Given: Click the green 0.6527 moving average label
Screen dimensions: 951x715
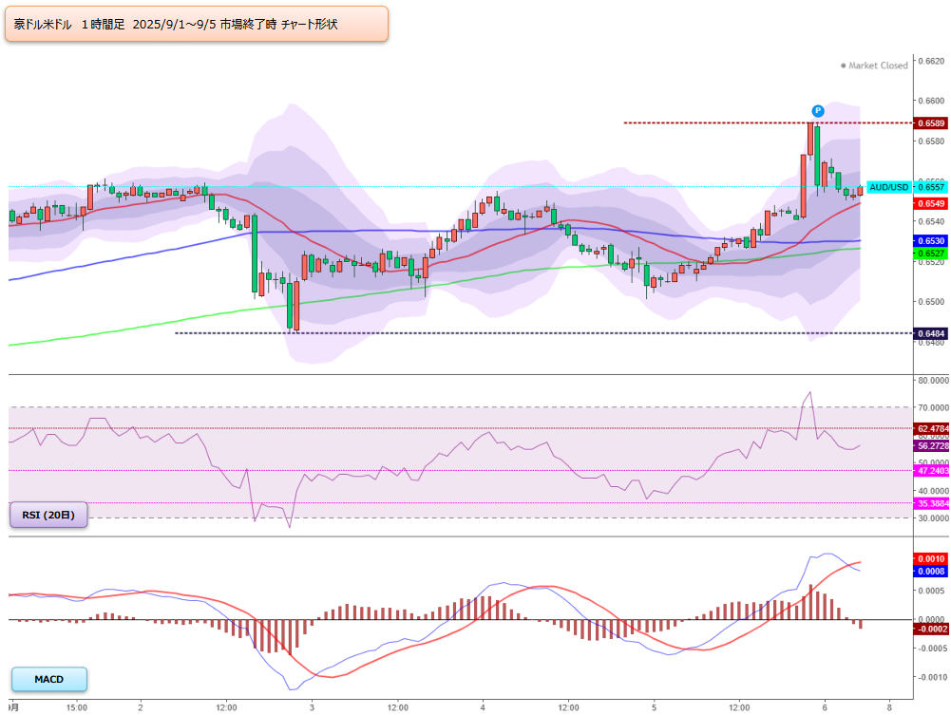Looking at the screenshot, I should [x=930, y=254].
